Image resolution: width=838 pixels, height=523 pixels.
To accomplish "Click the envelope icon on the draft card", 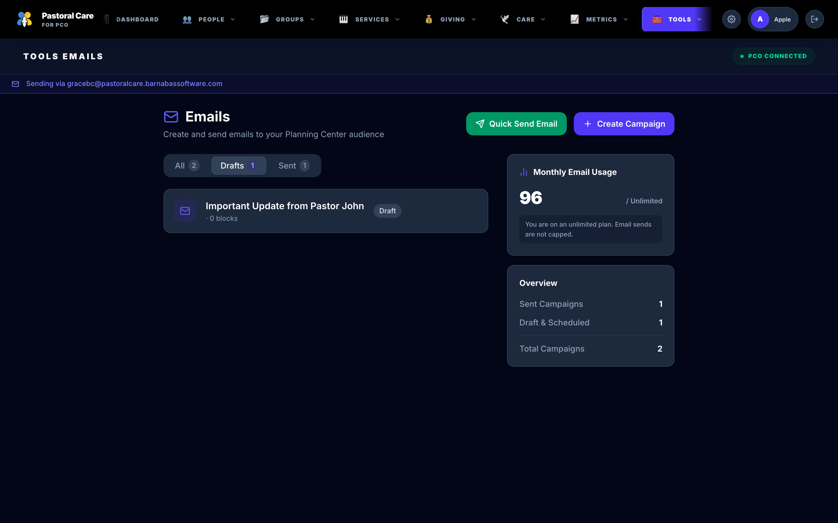I will tap(185, 211).
